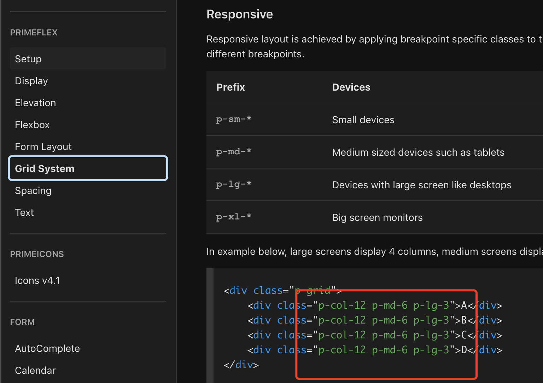Open the Form Layout link
The width and height of the screenshot is (543, 383).
(x=43, y=147)
